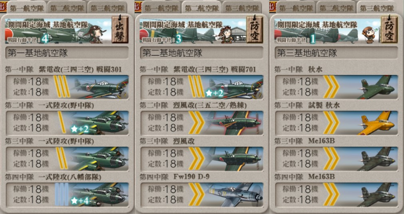Screen dimensions: 404x214
Task: Click the 紫電改 戦闘301 aircraft image
Action: (100, 87)
